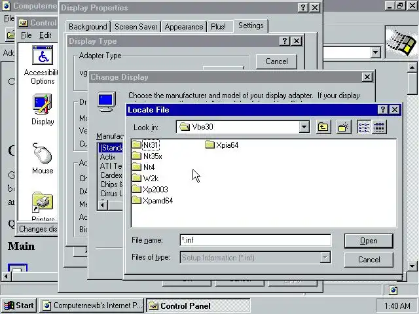Open the Nt31 folder
Viewport: 419px width, 314px height.
click(146, 145)
